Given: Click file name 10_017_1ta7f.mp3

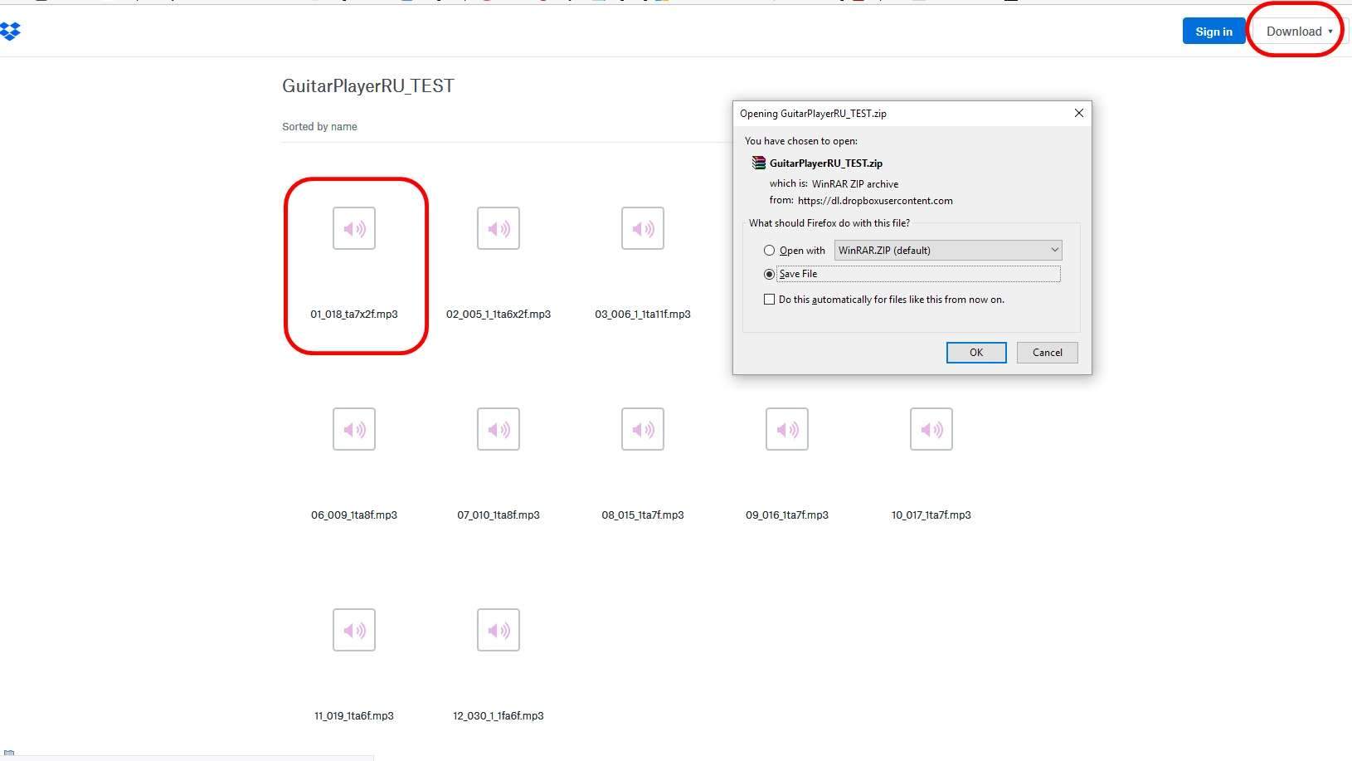Looking at the screenshot, I should click(x=931, y=515).
